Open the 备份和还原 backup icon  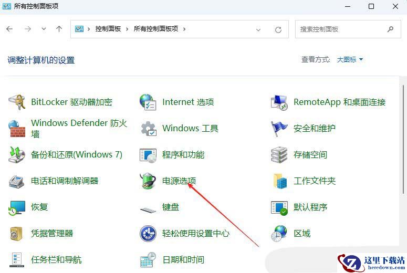click(x=17, y=155)
